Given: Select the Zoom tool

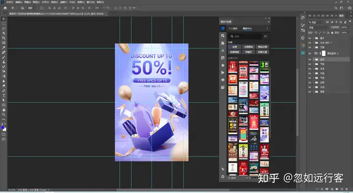Looking at the screenshot, I should pyautogui.click(x=3, y=114).
